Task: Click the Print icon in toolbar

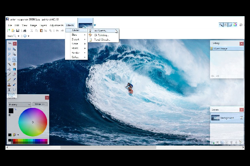Action: [x=25, y=30]
